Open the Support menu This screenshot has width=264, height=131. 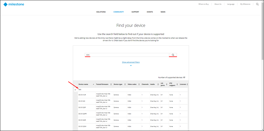click(x=135, y=12)
